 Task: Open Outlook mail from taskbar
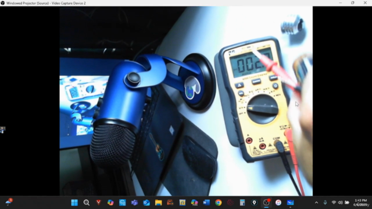point(146,203)
